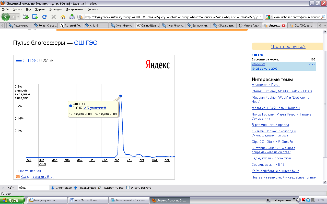
Task: Open the Справка menu
Action: [x=93, y=9]
